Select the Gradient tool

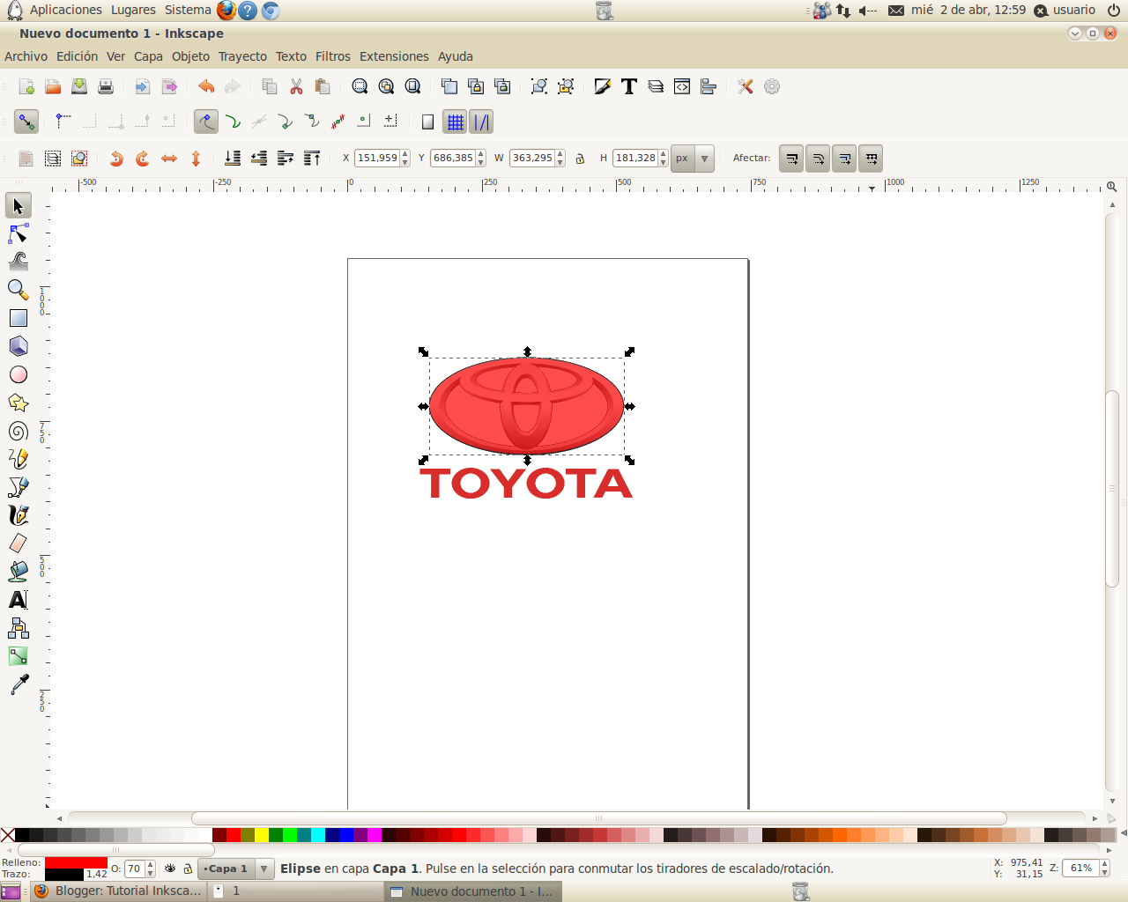click(18, 656)
